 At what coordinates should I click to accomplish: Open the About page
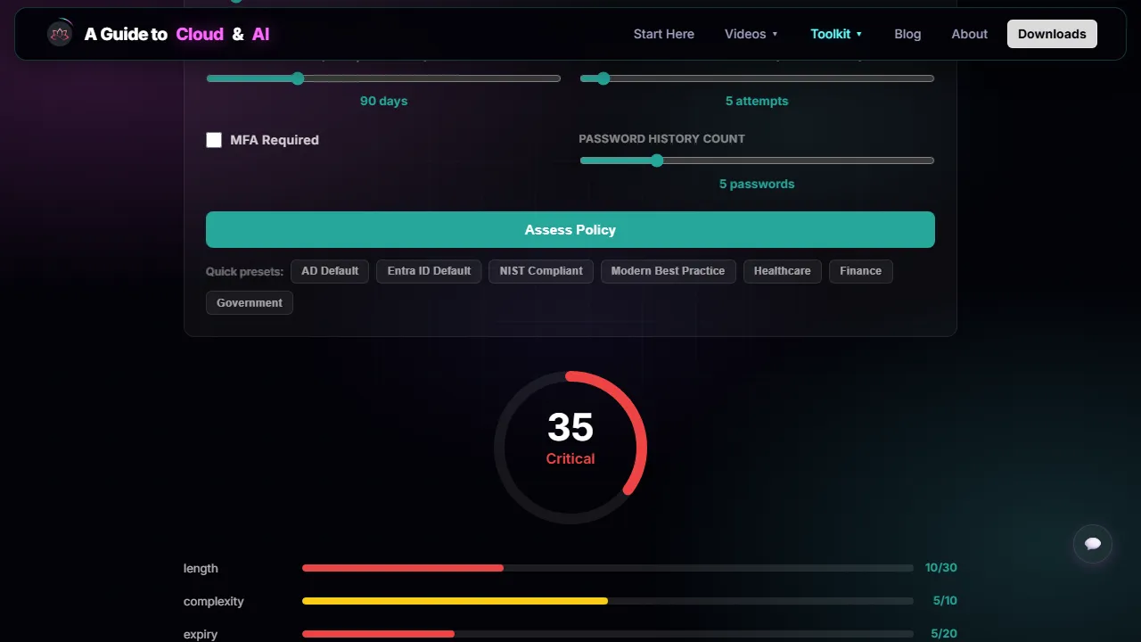point(969,34)
